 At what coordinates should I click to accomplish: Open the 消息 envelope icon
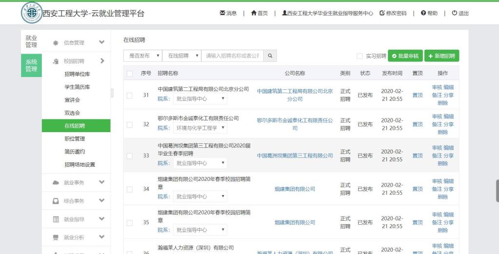tap(222, 13)
